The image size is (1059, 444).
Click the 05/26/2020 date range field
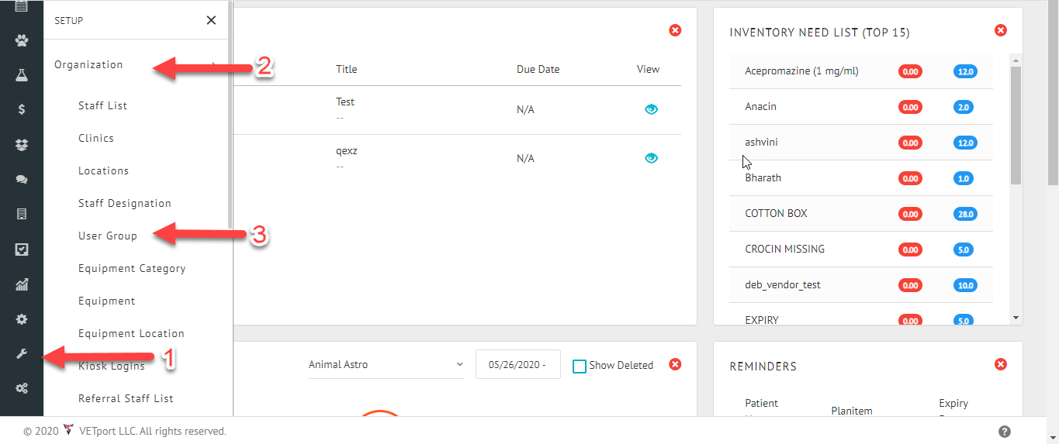tap(518, 364)
